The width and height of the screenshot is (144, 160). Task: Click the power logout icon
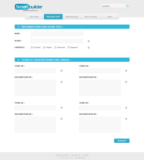click(127, 6)
